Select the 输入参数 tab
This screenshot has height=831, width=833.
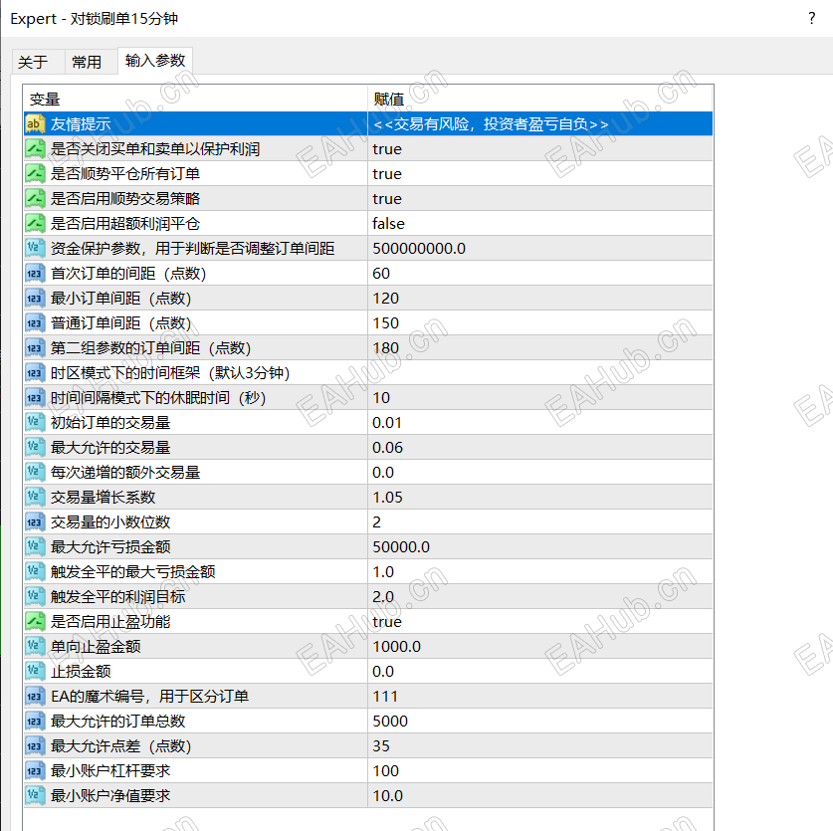coord(155,61)
